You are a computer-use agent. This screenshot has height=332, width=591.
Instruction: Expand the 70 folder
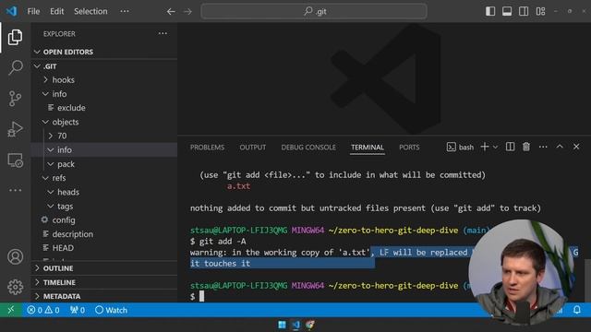click(104, 136)
